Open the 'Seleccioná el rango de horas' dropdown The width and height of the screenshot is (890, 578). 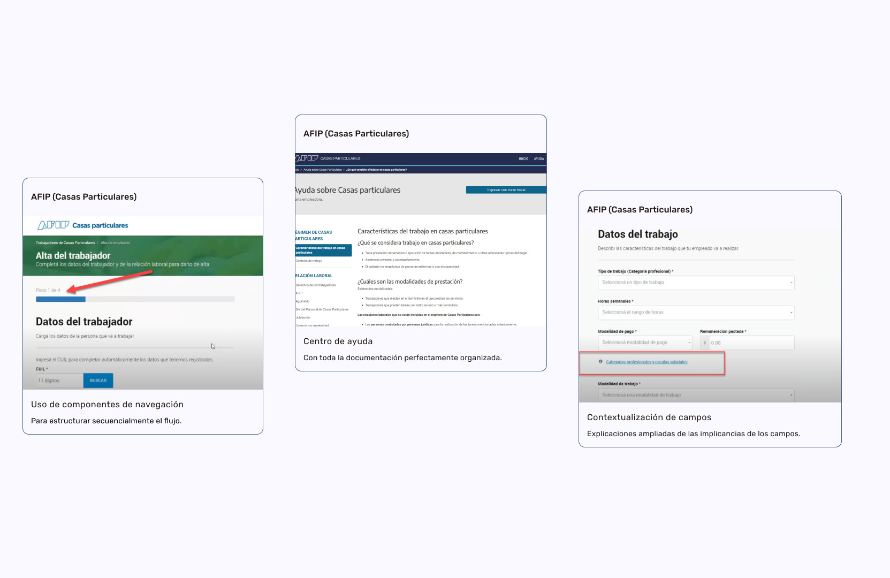coord(696,312)
